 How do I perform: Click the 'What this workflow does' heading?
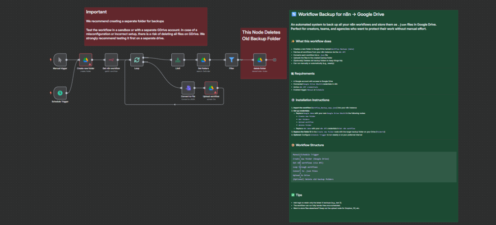pos(313,41)
